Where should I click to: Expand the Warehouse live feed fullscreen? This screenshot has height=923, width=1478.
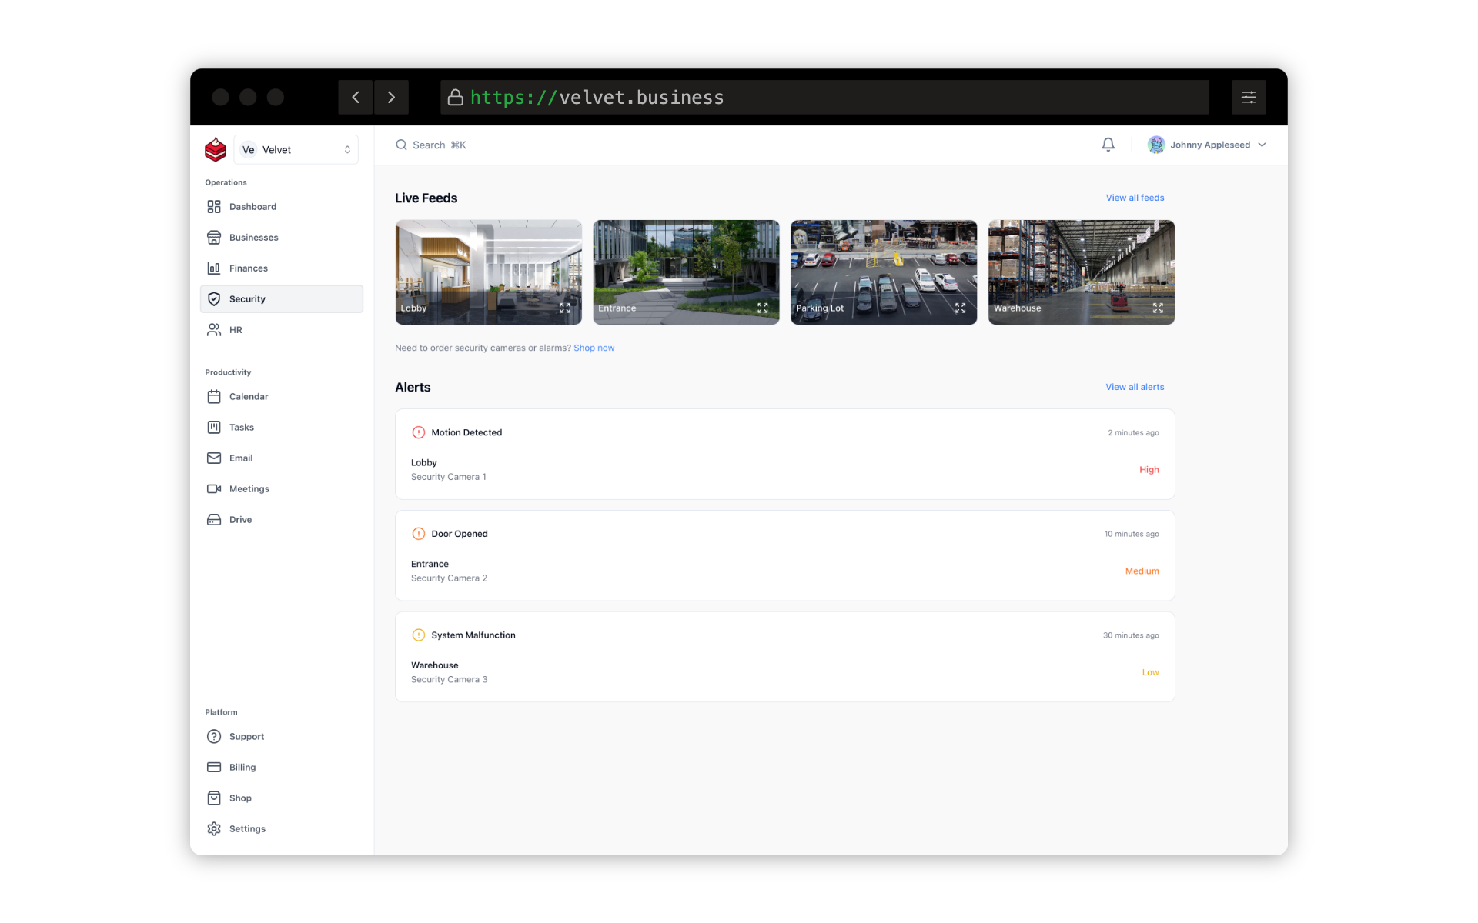1158,308
